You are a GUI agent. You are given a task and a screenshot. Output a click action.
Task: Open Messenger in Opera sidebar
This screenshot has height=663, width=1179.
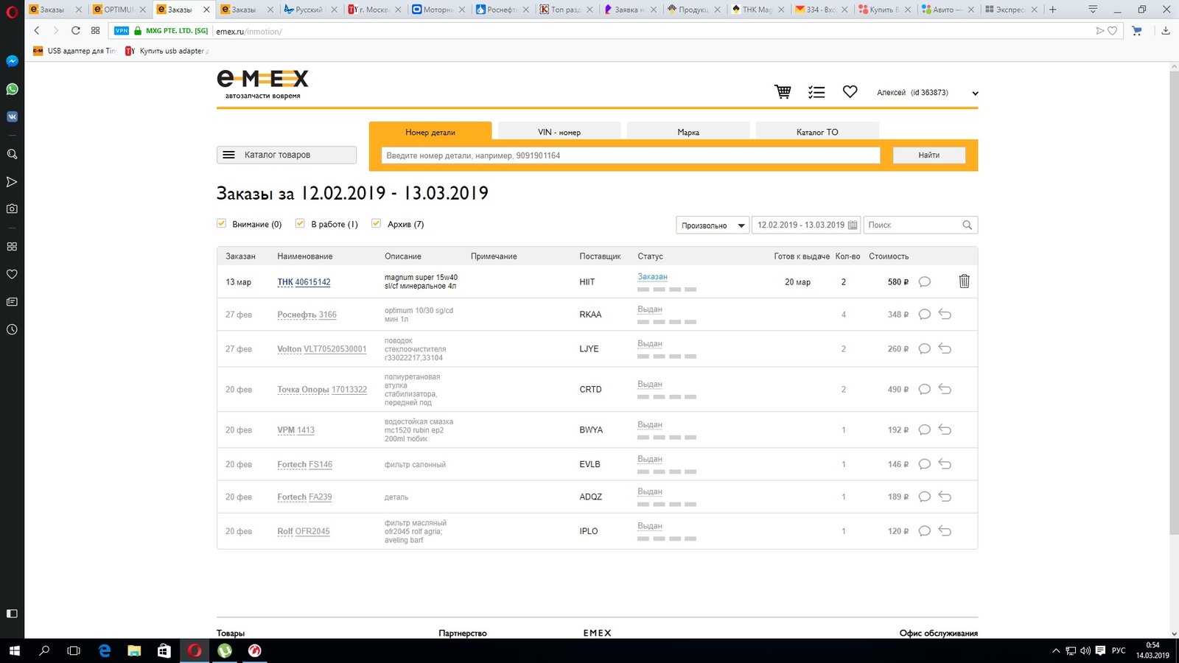[12, 61]
